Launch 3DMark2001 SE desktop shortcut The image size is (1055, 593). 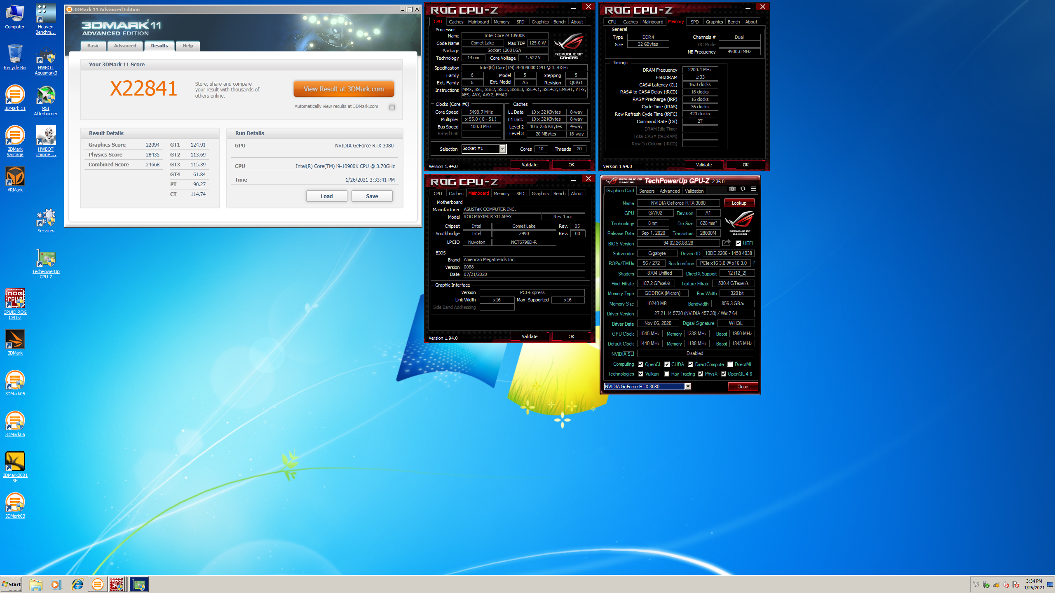[x=15, y=467]
